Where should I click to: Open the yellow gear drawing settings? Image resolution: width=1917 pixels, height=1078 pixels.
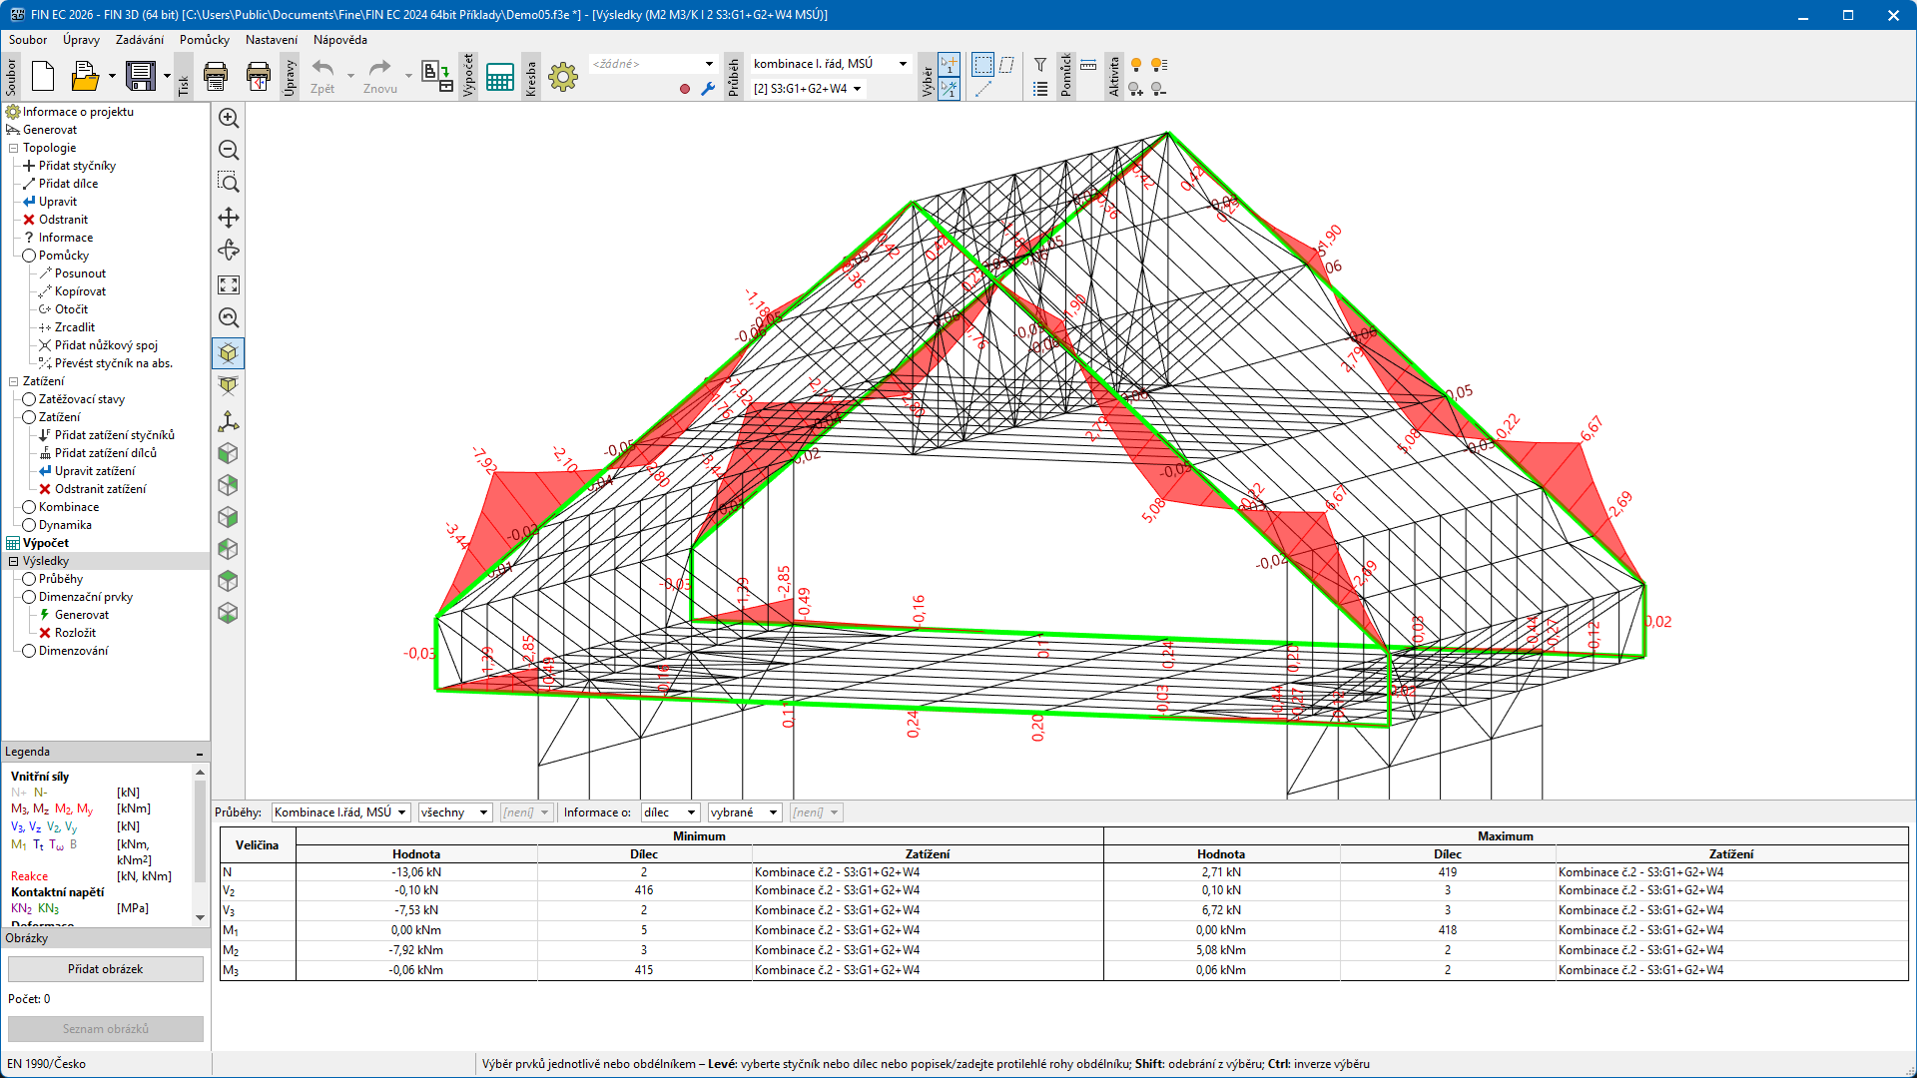(563, 77)
